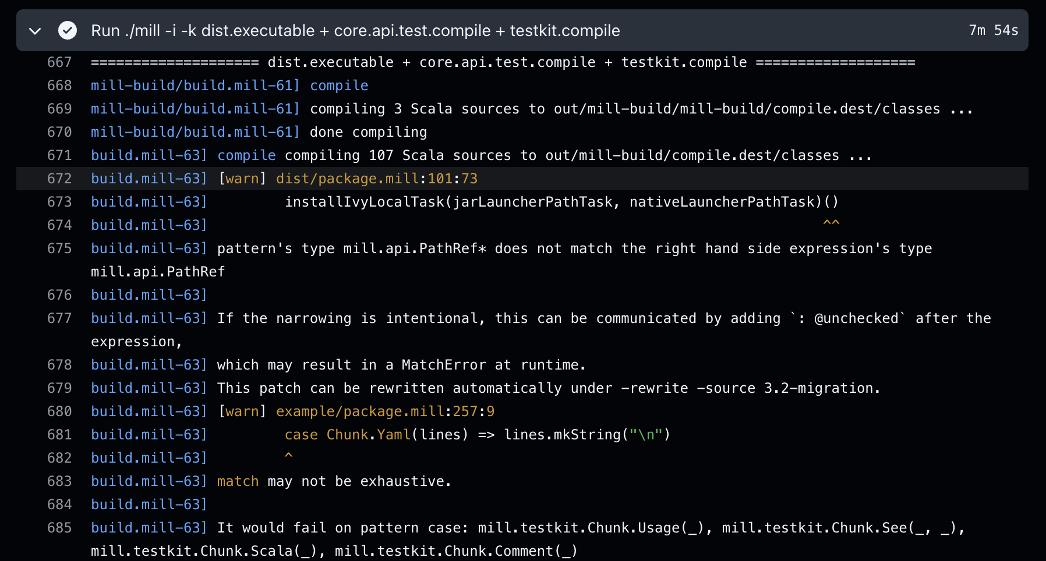Click the installIvyLocalTask code line text
Screen dimensions: 1046x561
[561, 202]
